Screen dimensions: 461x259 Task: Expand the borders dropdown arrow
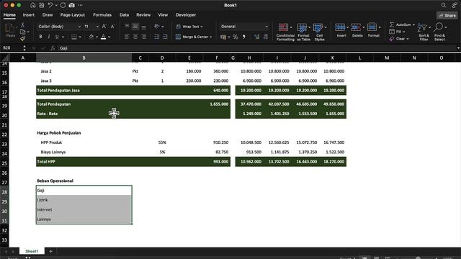pyautogui.click(x=80, y=37)
